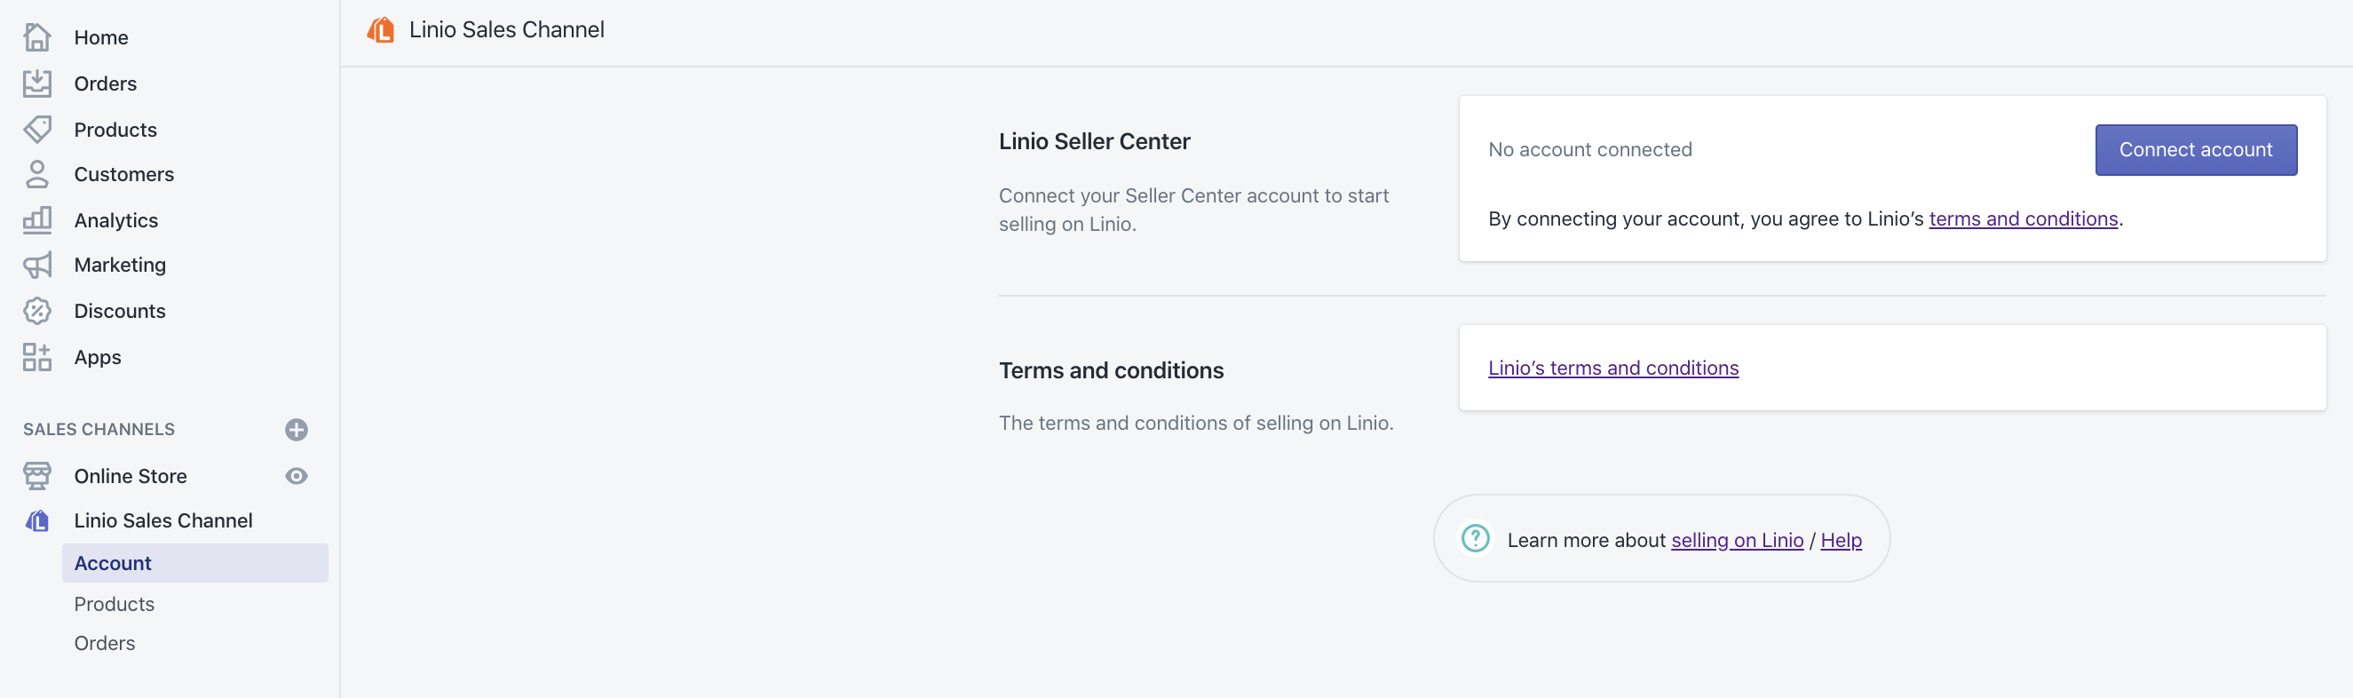Click the Analytics bar chart icon
The height and width of the screenshot is (698, 2353).
pyautogui.click(x=36, y=219)
